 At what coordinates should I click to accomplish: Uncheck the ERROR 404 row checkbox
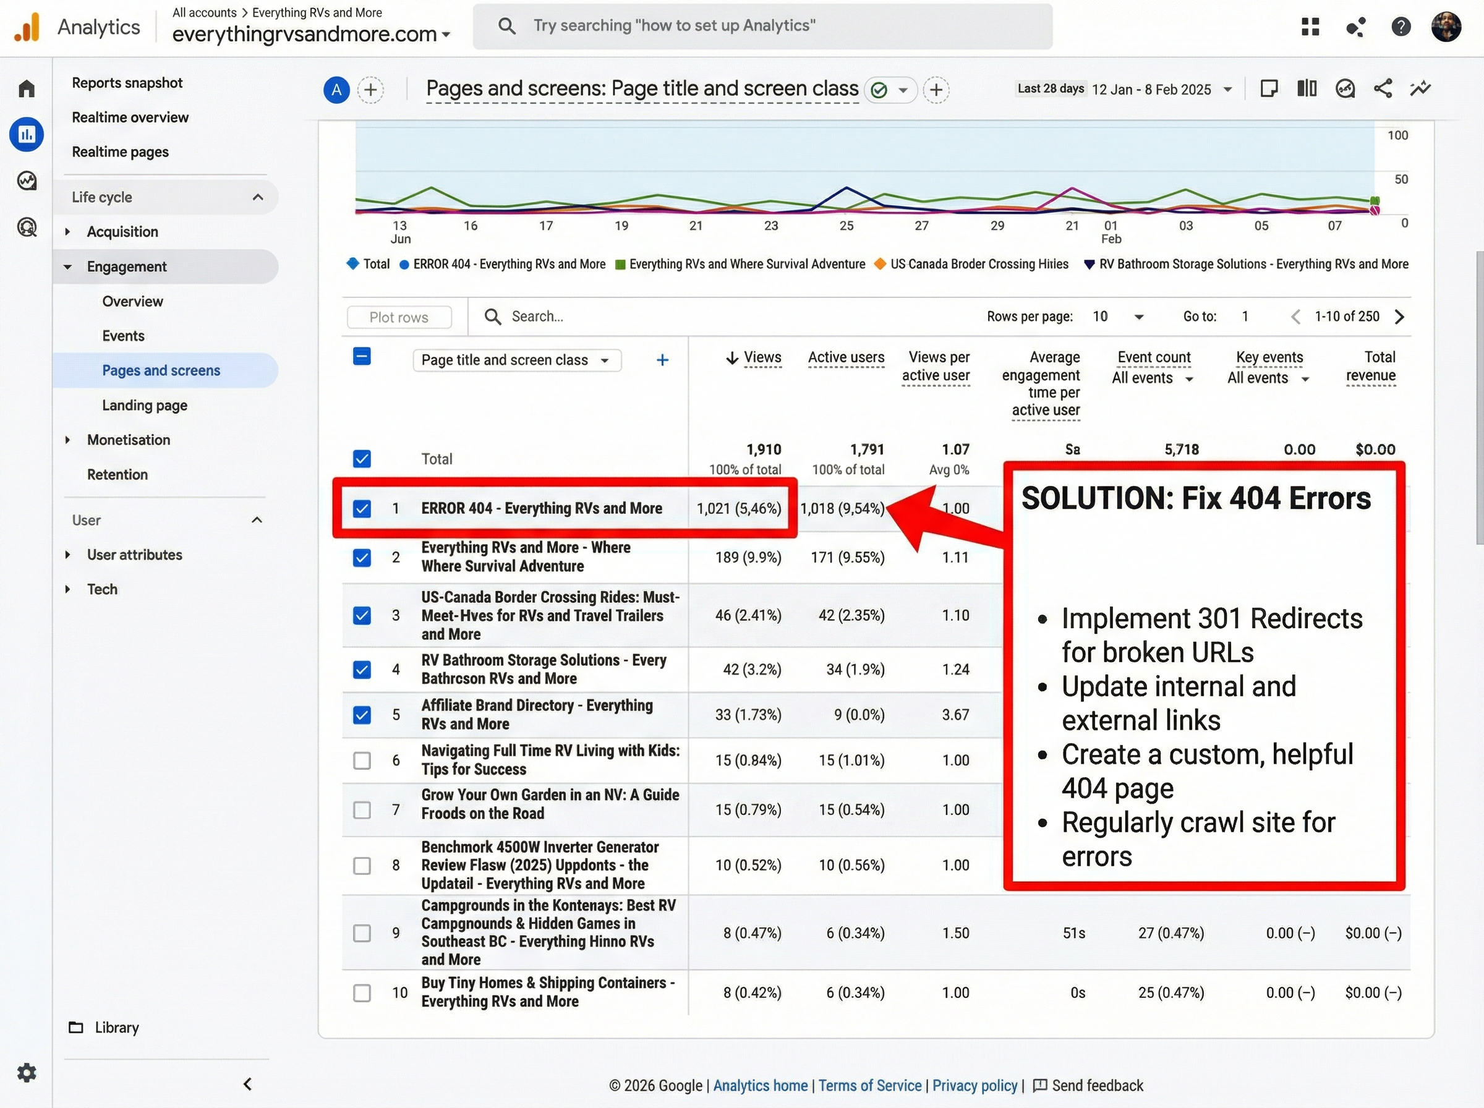click(x=362, y=508)
